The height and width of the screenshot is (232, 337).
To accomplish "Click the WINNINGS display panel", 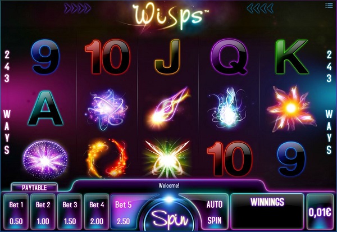I will (x=267, y=212).
